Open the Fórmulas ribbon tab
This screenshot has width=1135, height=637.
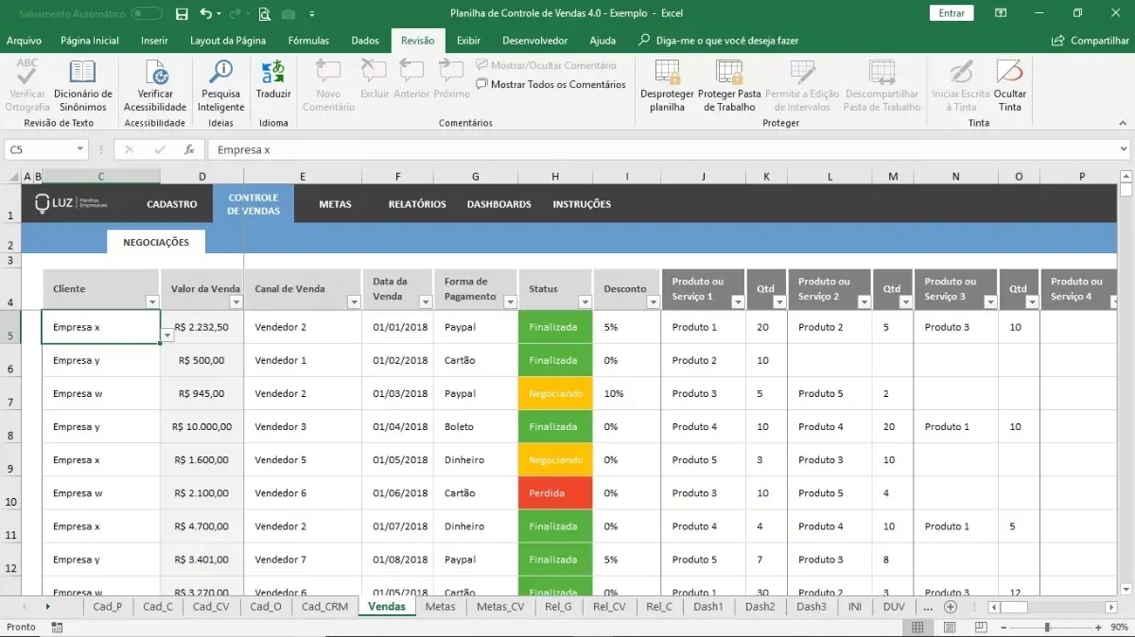pyautogui.click(x=308, y=41)
